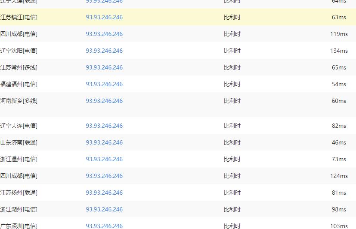Click IP address in 浙江温州[电信] row
This screenshot has width=356, height=229.
point(104,159)
